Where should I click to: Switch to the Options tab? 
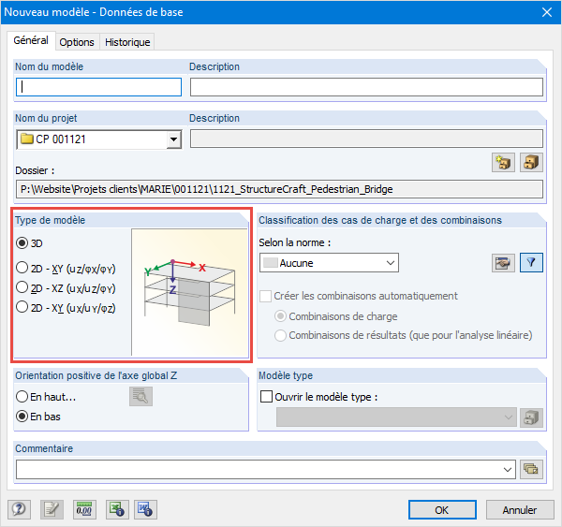(x=77, y=42)
